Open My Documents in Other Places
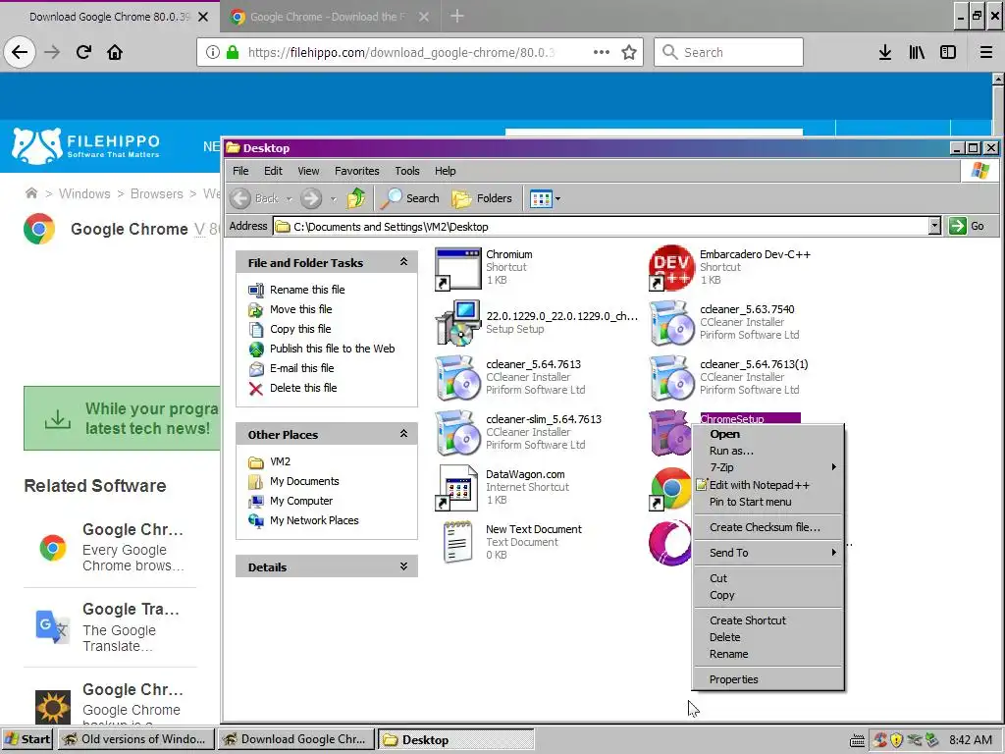This screenshot has width=1005, height=754. (304, 481)
